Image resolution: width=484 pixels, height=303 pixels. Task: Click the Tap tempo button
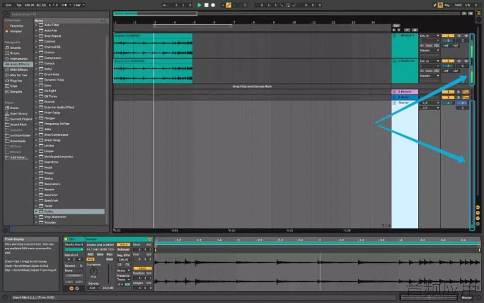click(19, 5)
